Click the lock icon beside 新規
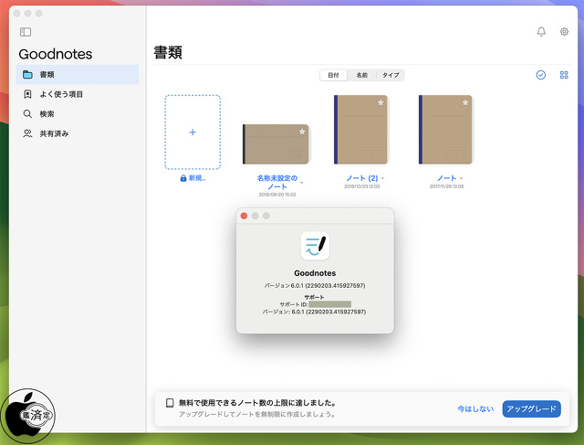584x445 pixels. coord(183,178)
